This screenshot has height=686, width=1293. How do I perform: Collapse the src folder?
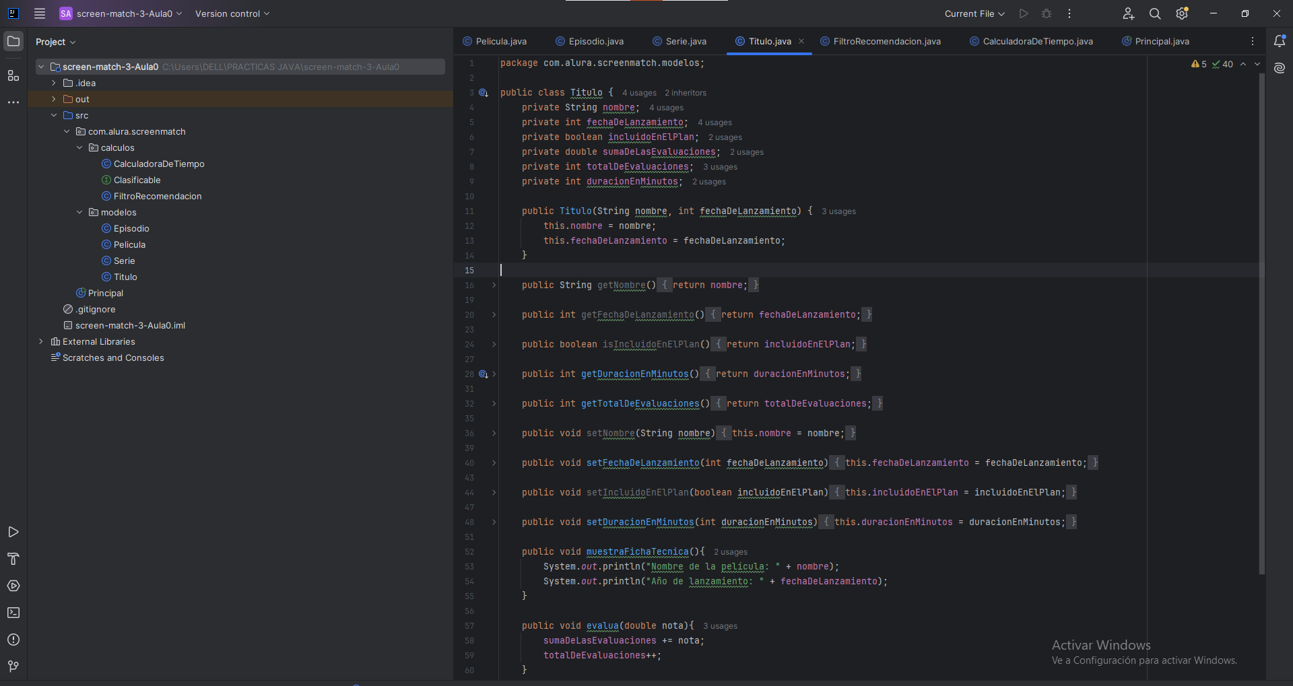click(x=54, y=115)
